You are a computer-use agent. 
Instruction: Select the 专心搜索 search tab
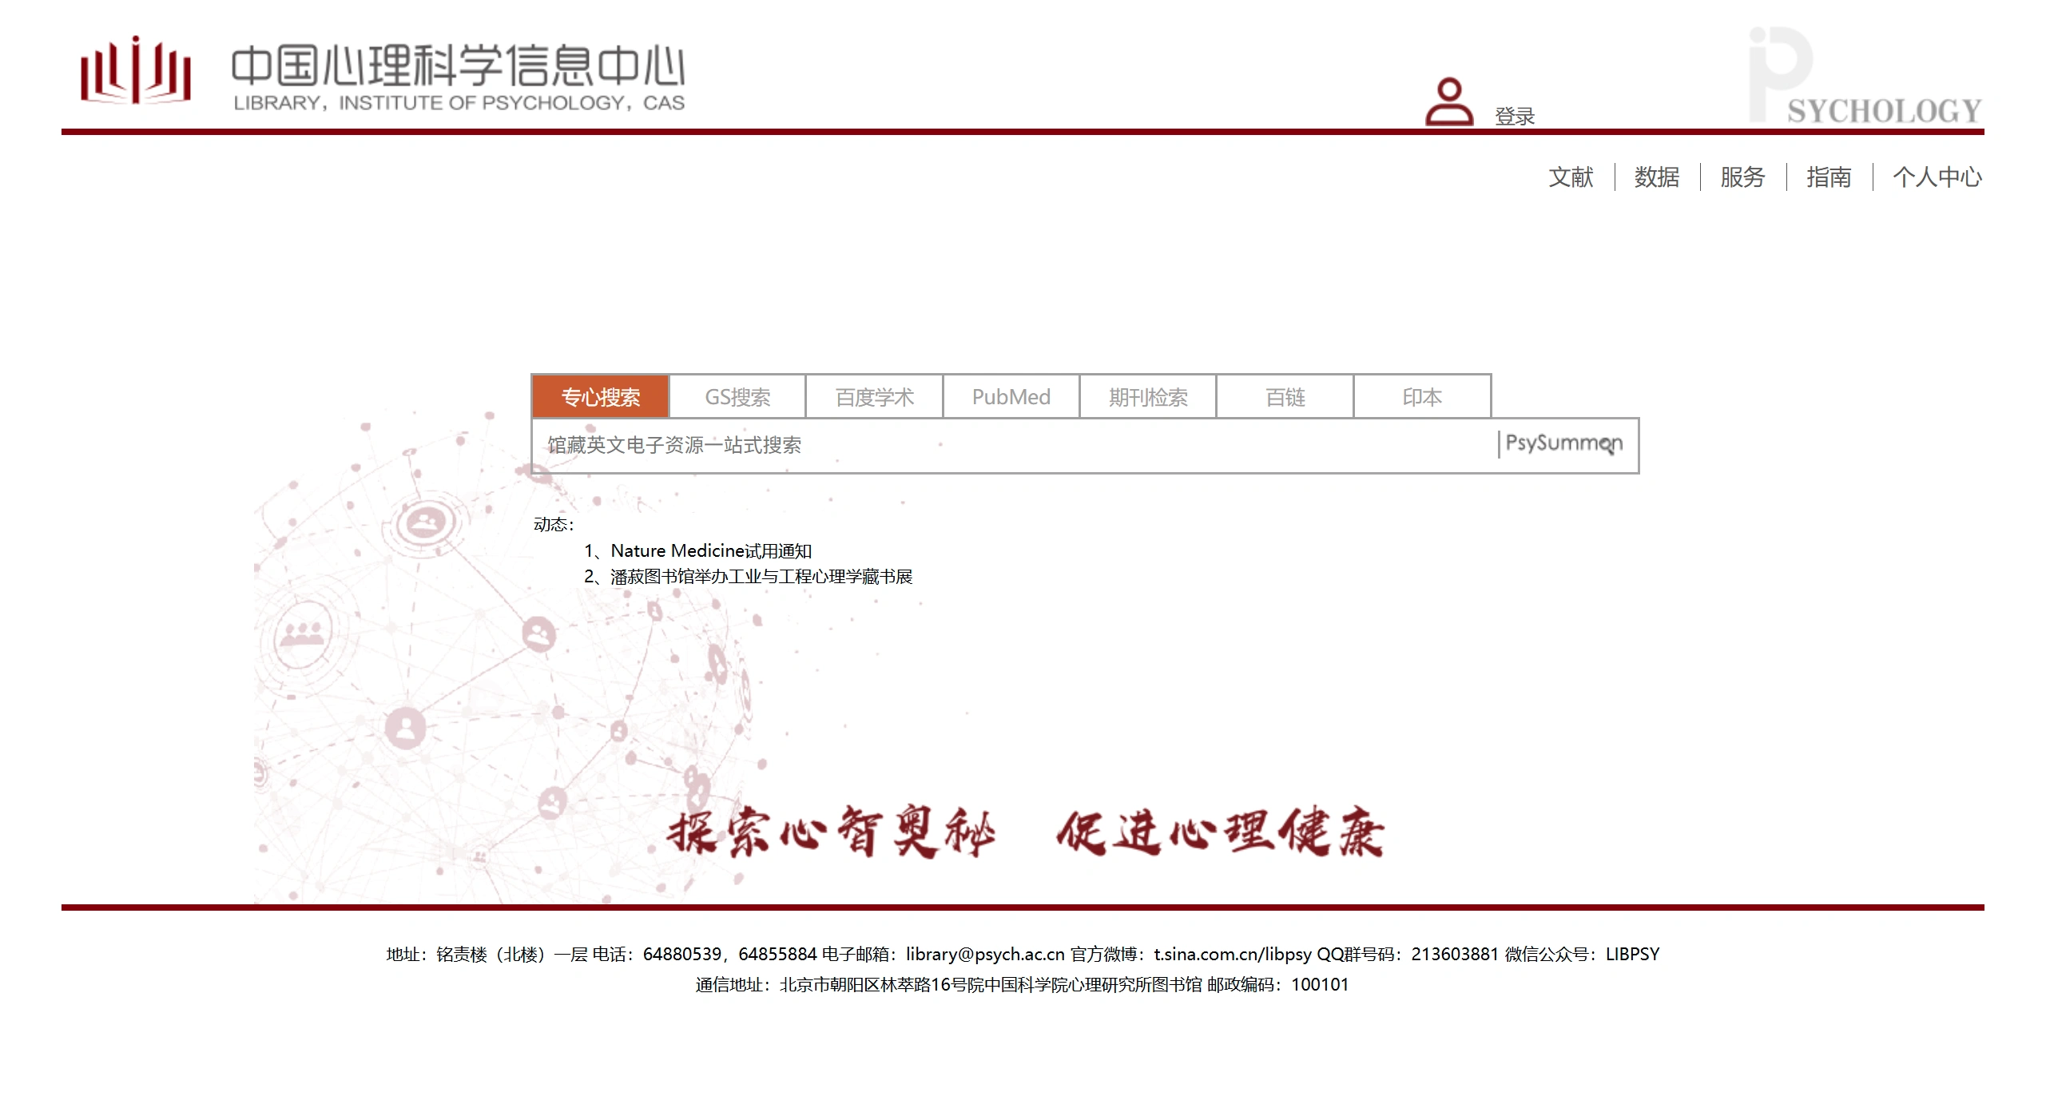click(x=599, y=396)
